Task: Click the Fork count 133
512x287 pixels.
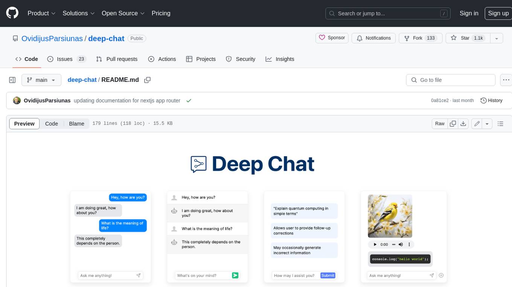Action: coord(431,38)
